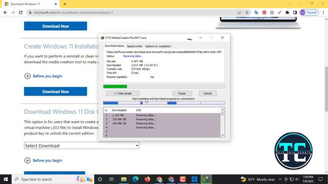Click the Downloaded column header
Viewport: 328px width, 184px height.
point(119,110)
